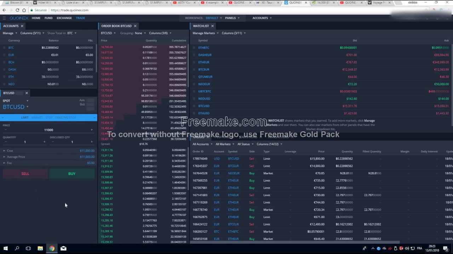This screenshot has width=453, height=254.
Task: Open the All Status filter dropdown
Action: (x=245, y=144)
